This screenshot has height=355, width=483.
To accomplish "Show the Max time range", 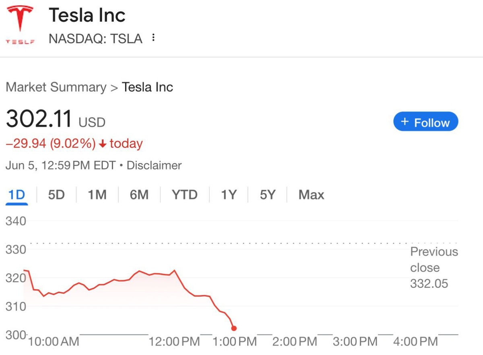I will click(x=311, y=195).
